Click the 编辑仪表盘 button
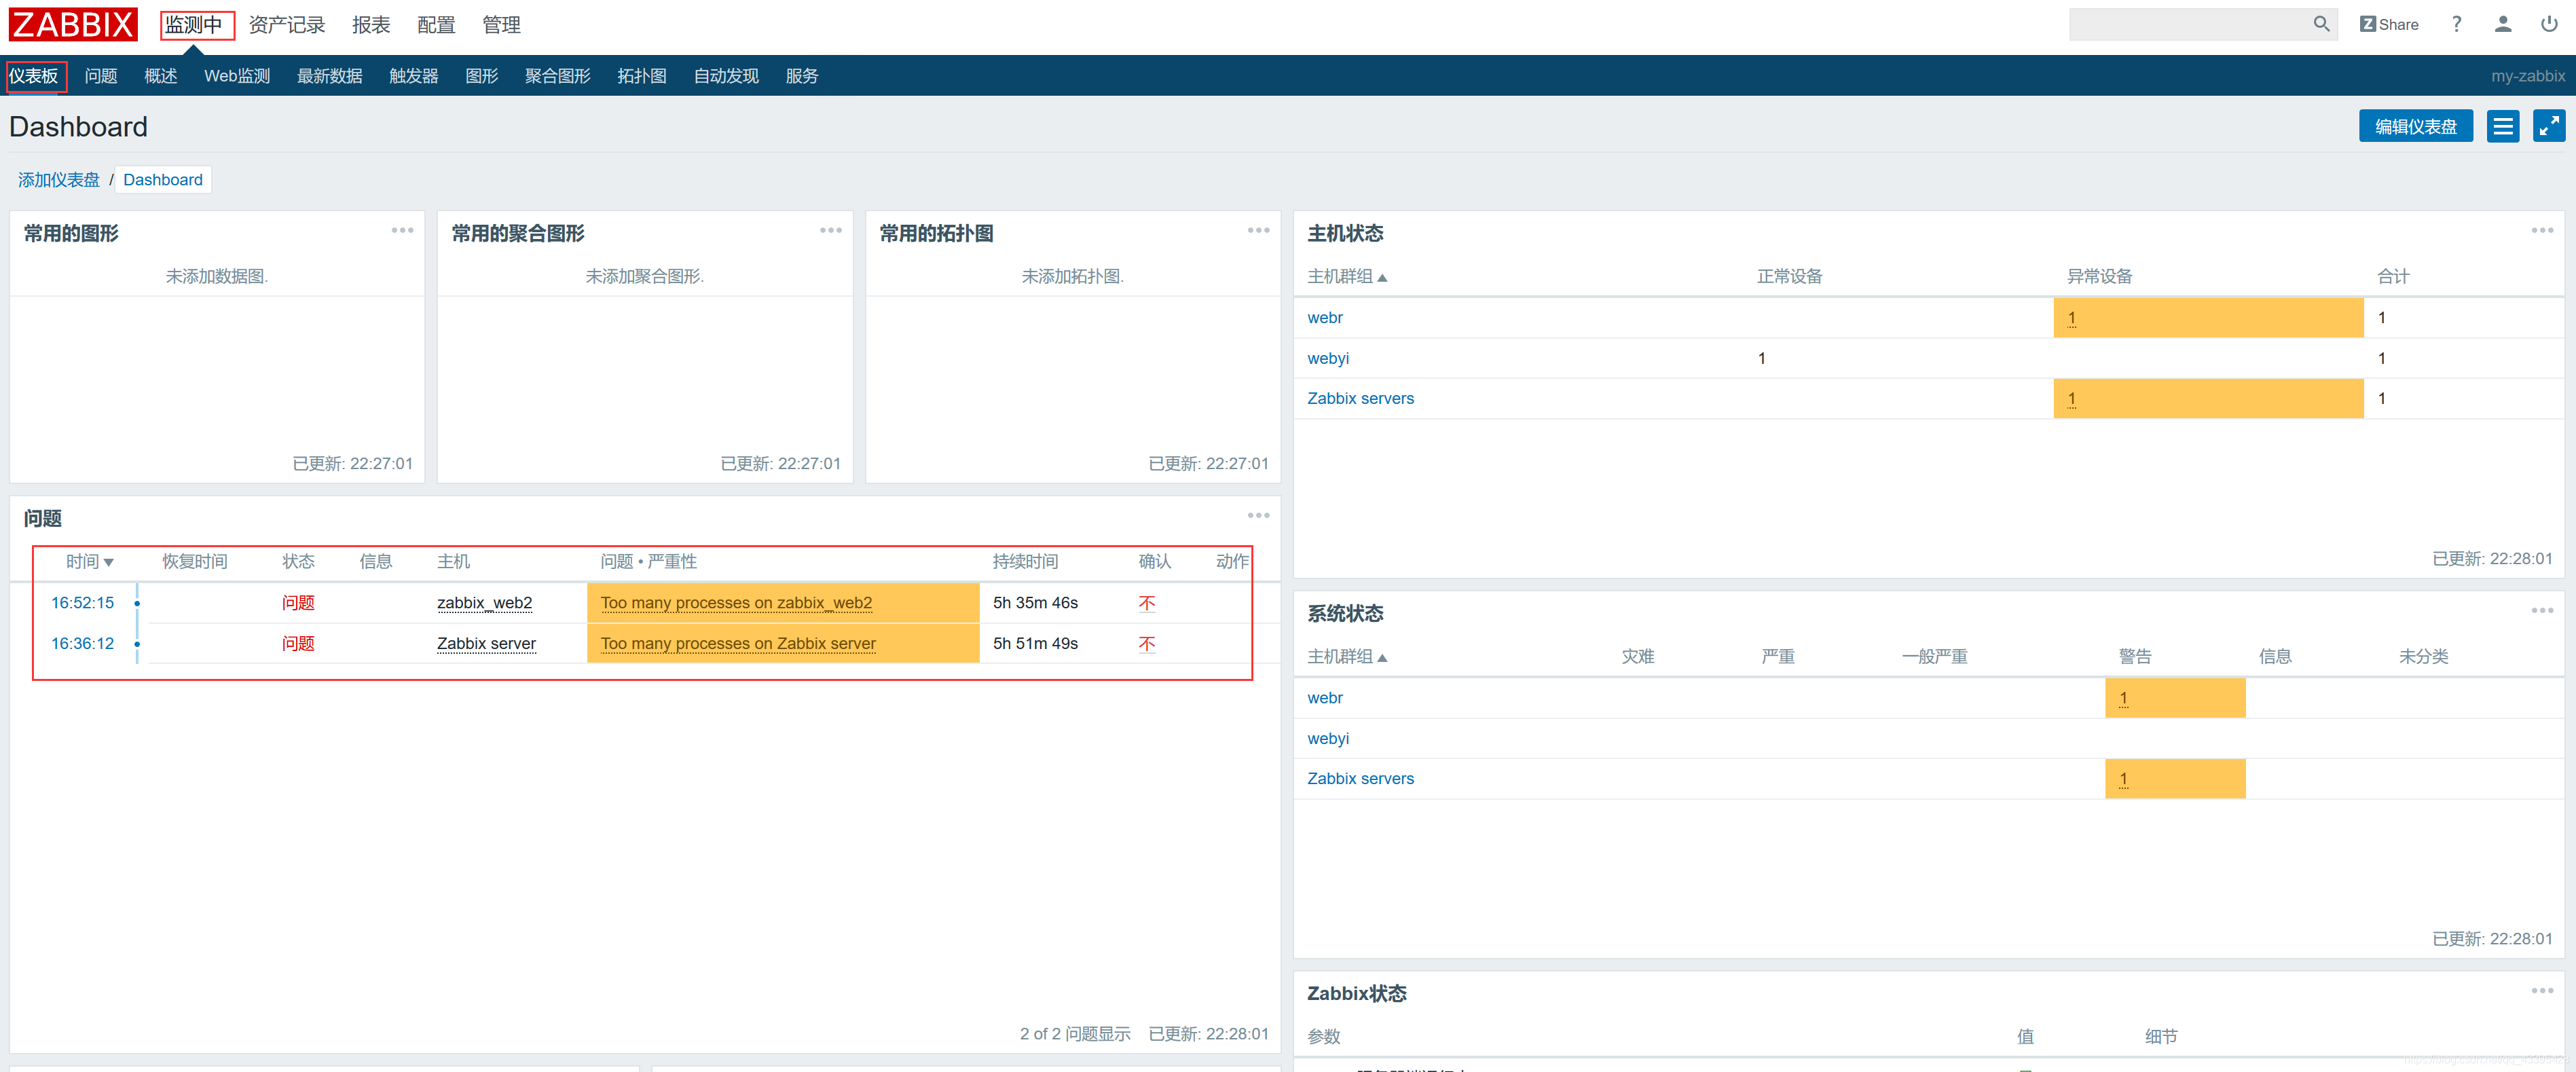2576x1072 pixels. [2415, 126]
